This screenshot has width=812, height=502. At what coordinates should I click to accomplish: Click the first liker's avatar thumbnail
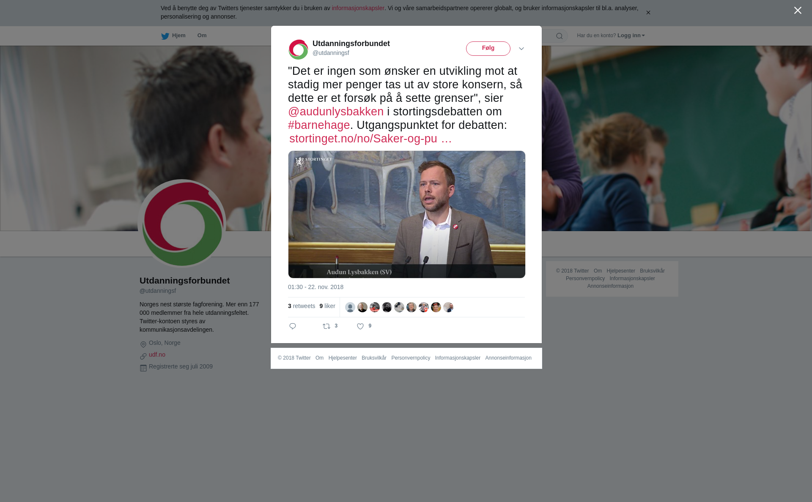350,307
